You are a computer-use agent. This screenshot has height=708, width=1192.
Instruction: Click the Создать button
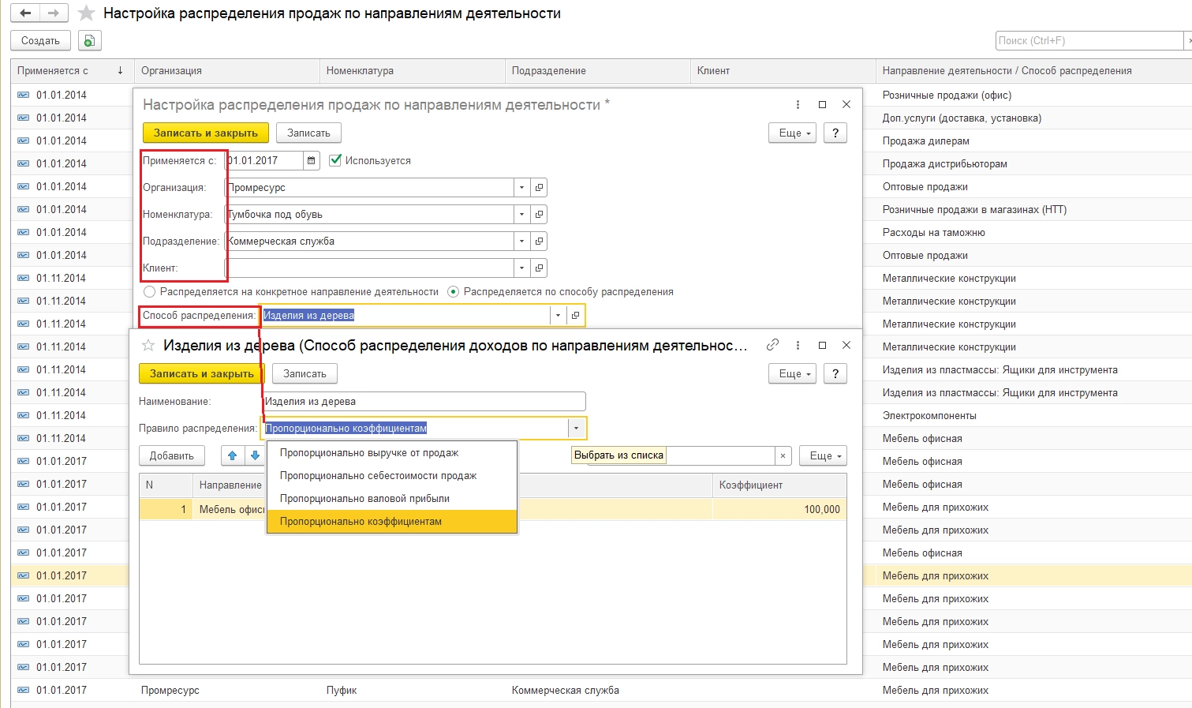click(40, 41)
